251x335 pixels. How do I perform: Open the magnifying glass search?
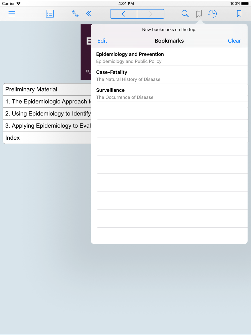[185, 14]
